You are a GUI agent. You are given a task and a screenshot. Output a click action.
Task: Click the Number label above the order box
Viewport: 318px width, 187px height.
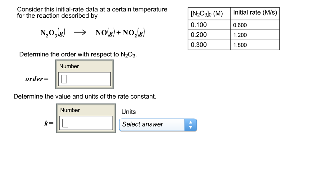click(x=69, y=66)
